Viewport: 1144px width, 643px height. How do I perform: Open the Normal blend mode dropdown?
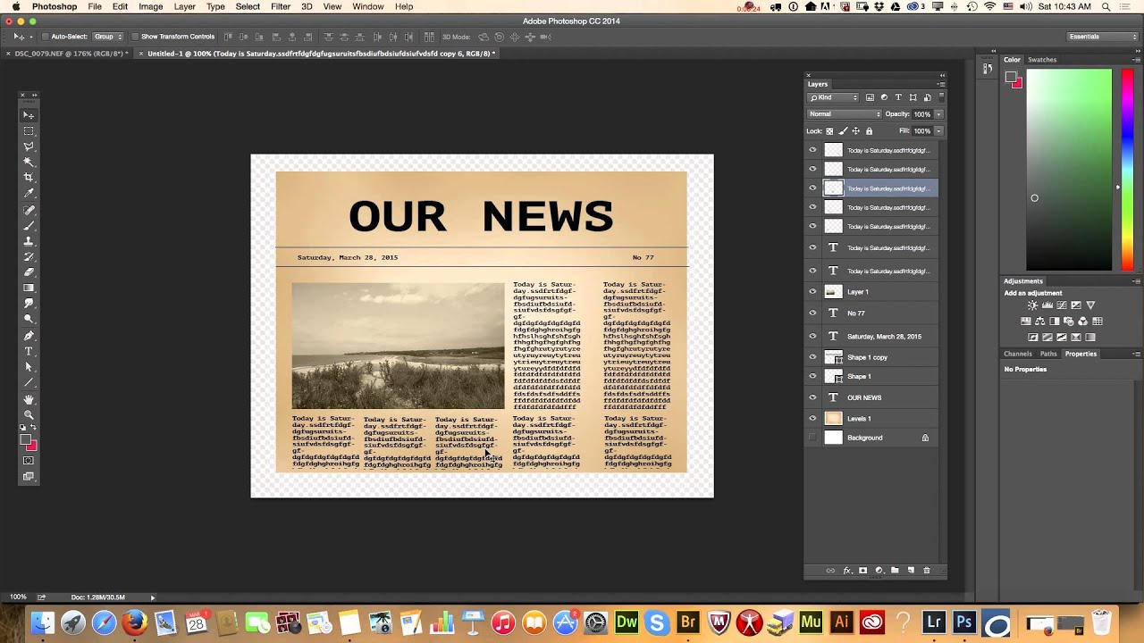click(845, 114)
